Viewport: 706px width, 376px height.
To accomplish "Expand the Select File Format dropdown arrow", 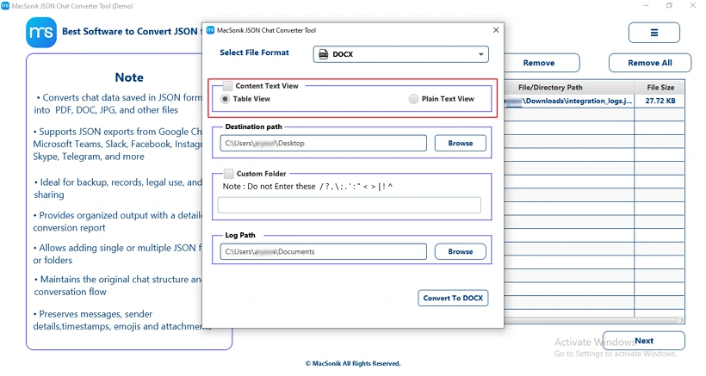I will (481, 54).
